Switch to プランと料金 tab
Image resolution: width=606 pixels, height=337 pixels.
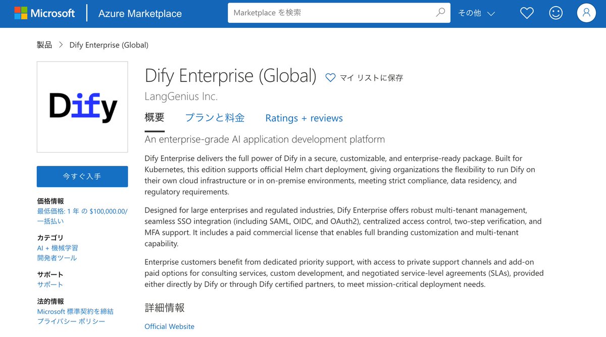[x=215, y=118]
